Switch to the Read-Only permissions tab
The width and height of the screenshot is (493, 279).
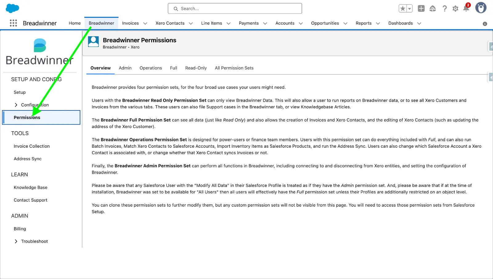click(x=196, y=68)
